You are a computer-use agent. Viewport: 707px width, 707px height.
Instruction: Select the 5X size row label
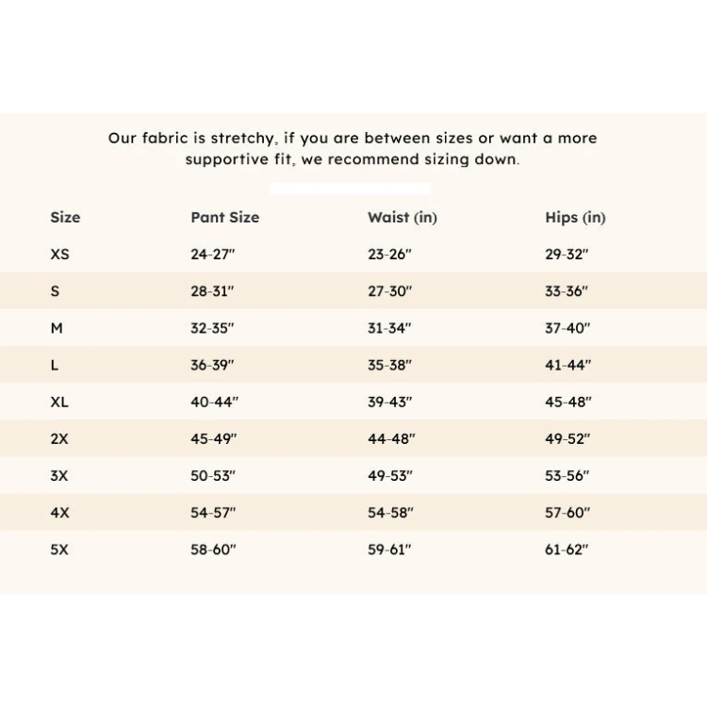pyautogui.click(x=59, y=550)
